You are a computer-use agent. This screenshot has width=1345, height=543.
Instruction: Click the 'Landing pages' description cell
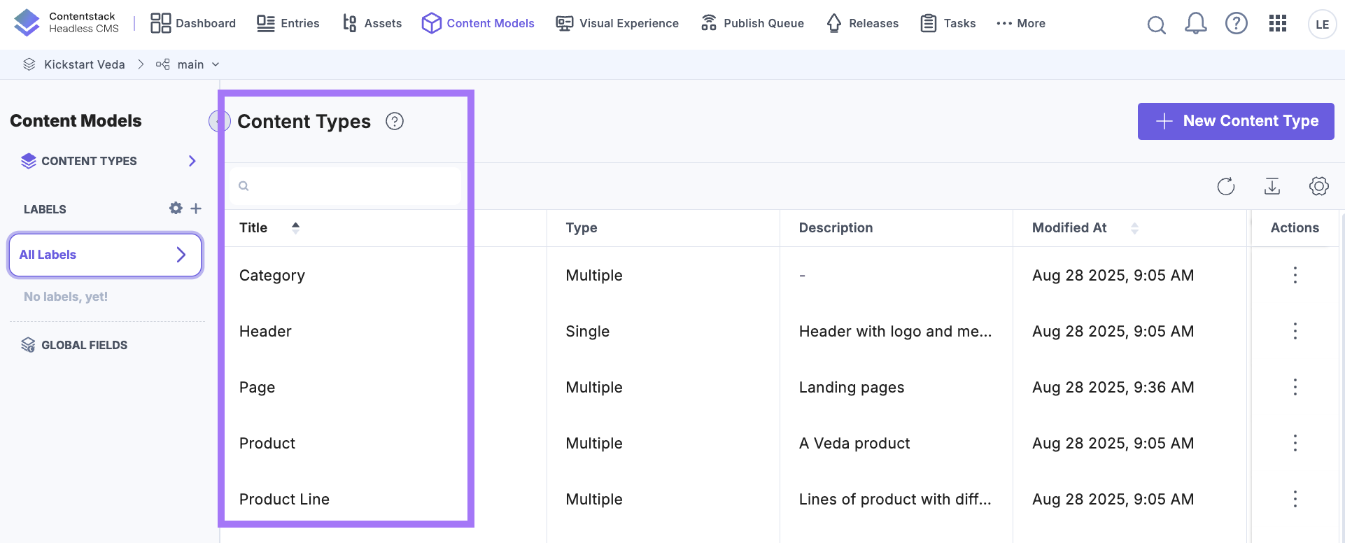(852, 388)
